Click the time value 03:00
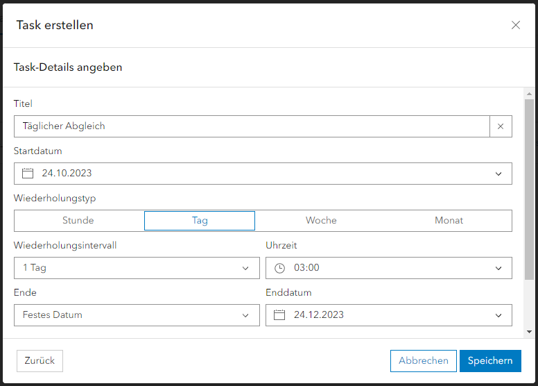Screen dimensions: 538x386 (x=306, y=268)
